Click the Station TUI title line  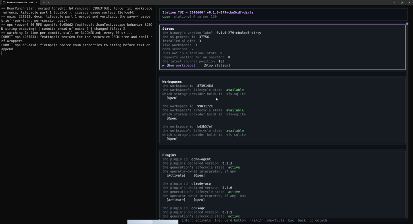point(208,12)
